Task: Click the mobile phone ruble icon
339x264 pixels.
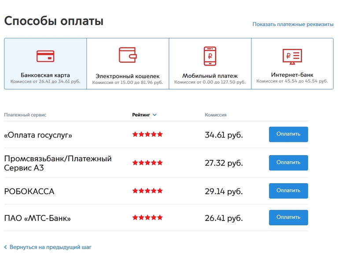Action: click(210, 56)
